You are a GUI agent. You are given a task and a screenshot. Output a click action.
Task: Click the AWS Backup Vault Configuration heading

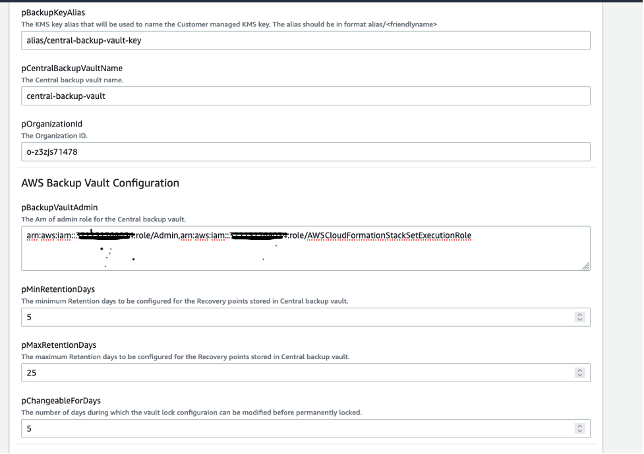click(100, 183)
